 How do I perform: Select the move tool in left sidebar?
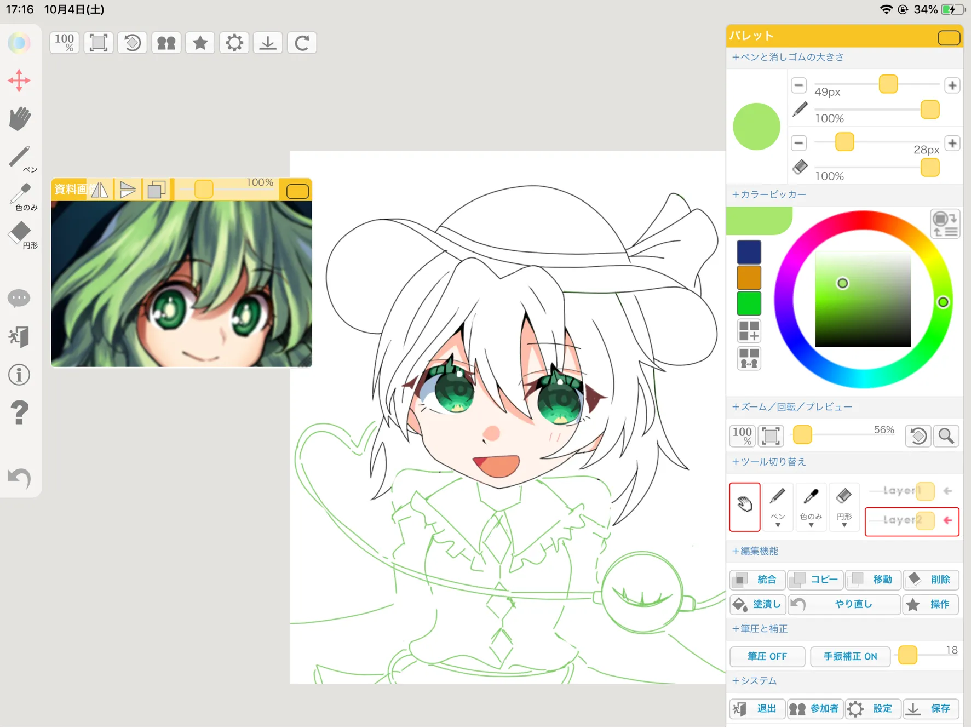click(19, 81)
